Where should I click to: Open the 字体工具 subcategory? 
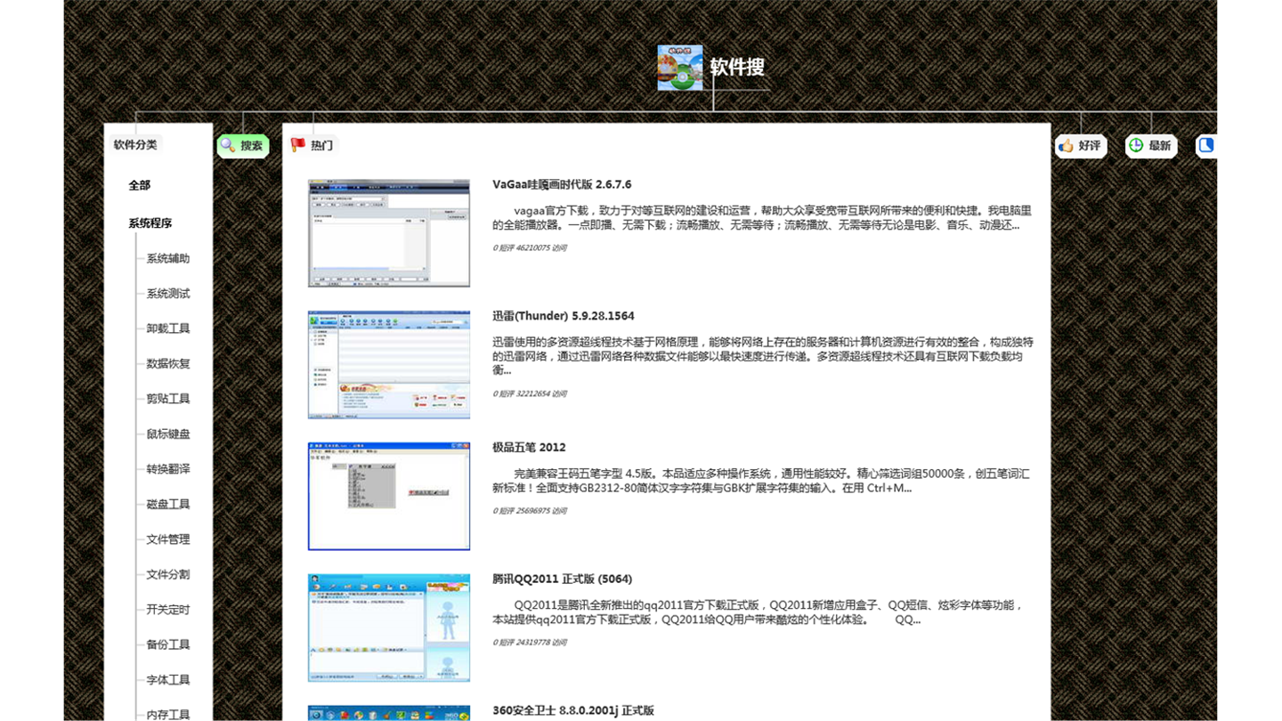click(168, 680)
